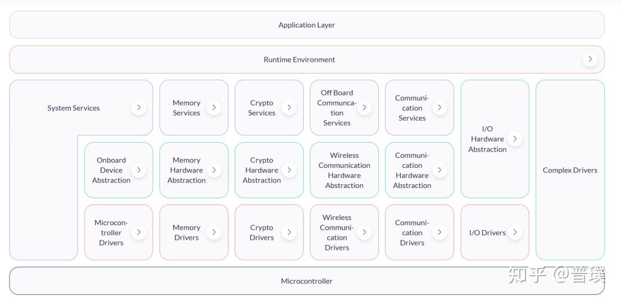Open Microcontroller Drivers arrow icon
622x301 pixels.
coord(139,232)
